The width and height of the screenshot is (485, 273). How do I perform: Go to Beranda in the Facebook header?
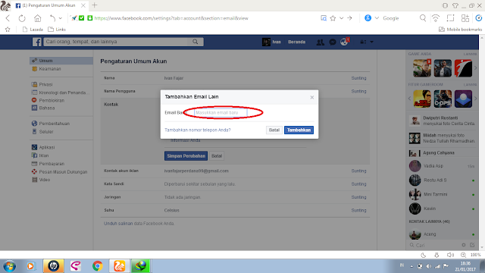click(296, 42)
